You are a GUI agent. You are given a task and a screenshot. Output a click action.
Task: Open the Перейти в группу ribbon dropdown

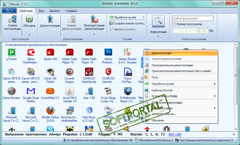click(144, 17)
